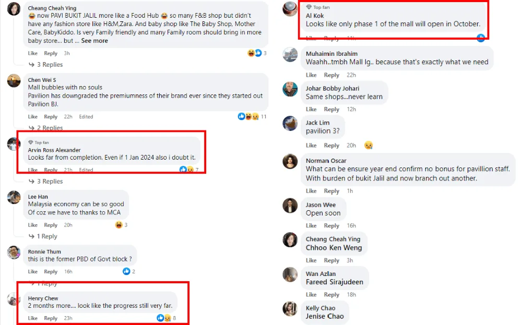
Task: Click sad reaction emoji on Jack Lim comment
Action: point(369,145)
